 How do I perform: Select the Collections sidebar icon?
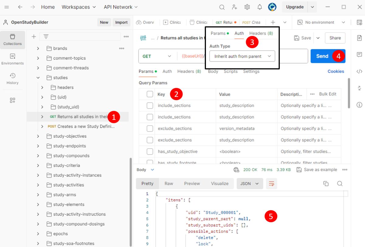click(12, 40)
